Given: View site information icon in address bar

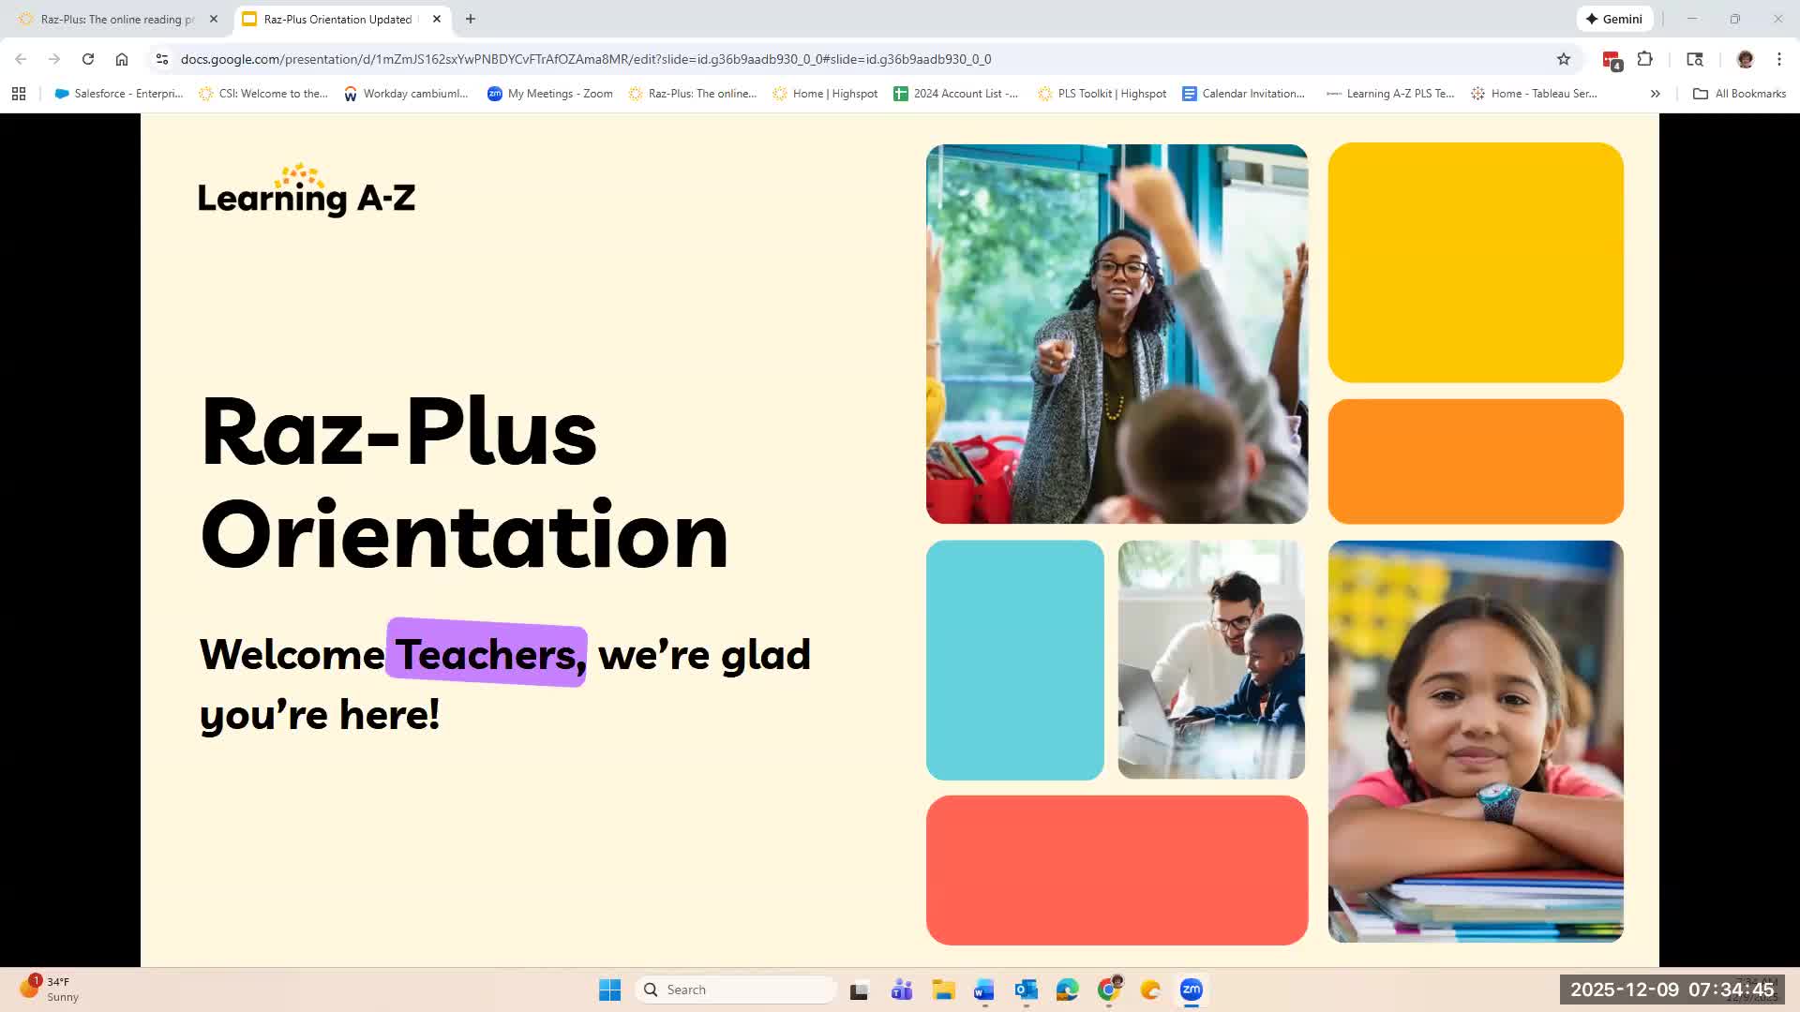Looking at the screenshot, I should click(162, 59).
